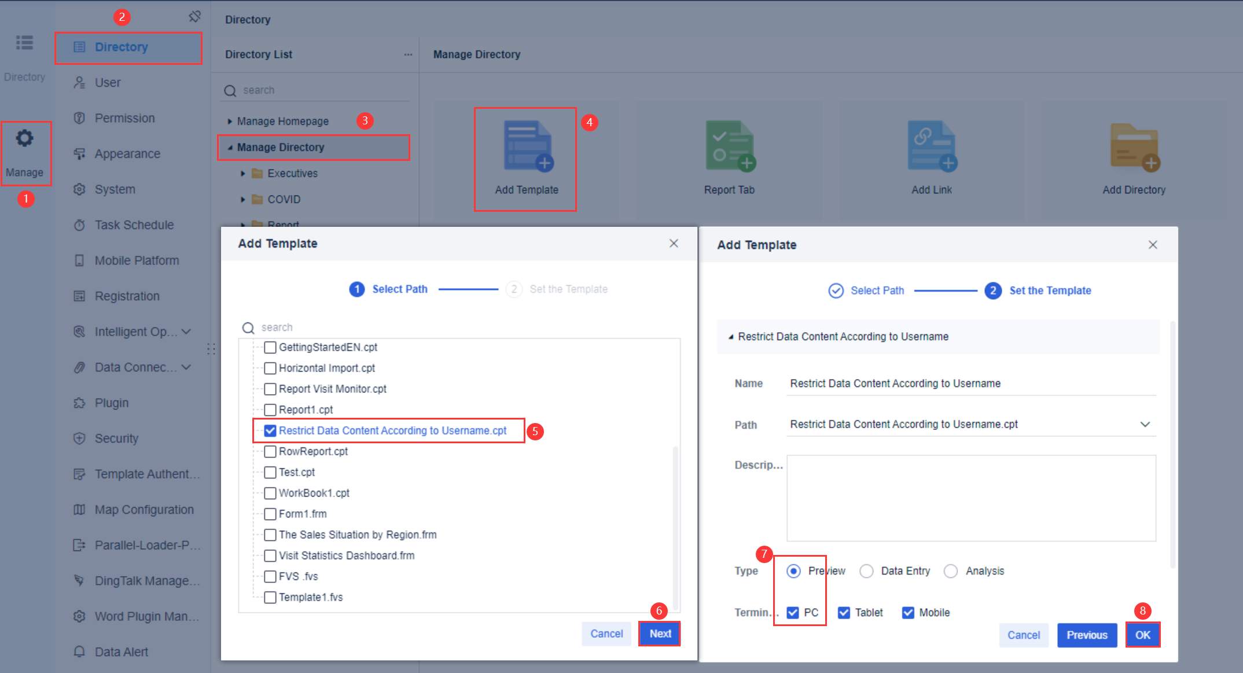
Task: Click the Security shield icon
Action: tap(79, 439)
